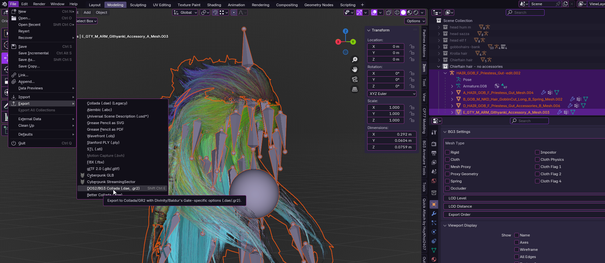Open the Options dropdown
Viewport: 605px width, 263px height.
(415, 21)
